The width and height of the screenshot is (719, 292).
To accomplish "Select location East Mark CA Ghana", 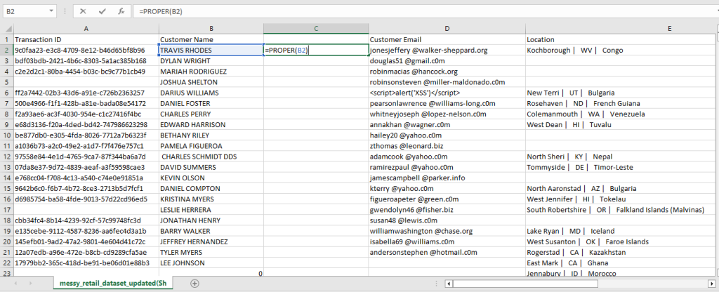I will coord(619,263).
